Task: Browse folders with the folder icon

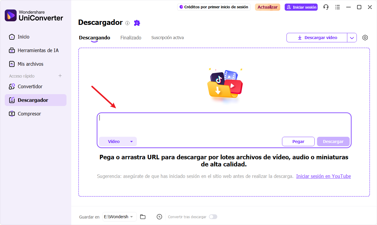Action: coord(143,217)
